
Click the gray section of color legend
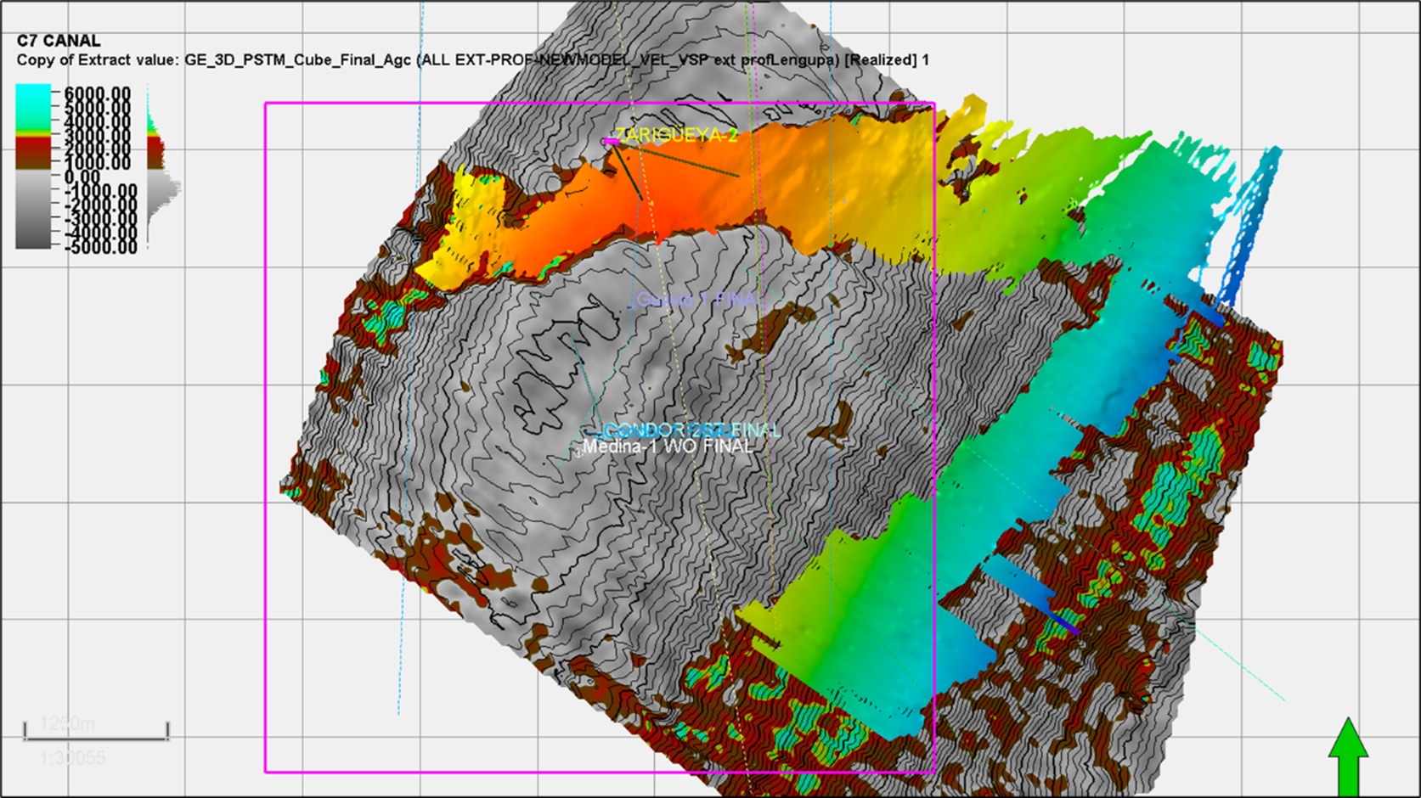point(33,208)
